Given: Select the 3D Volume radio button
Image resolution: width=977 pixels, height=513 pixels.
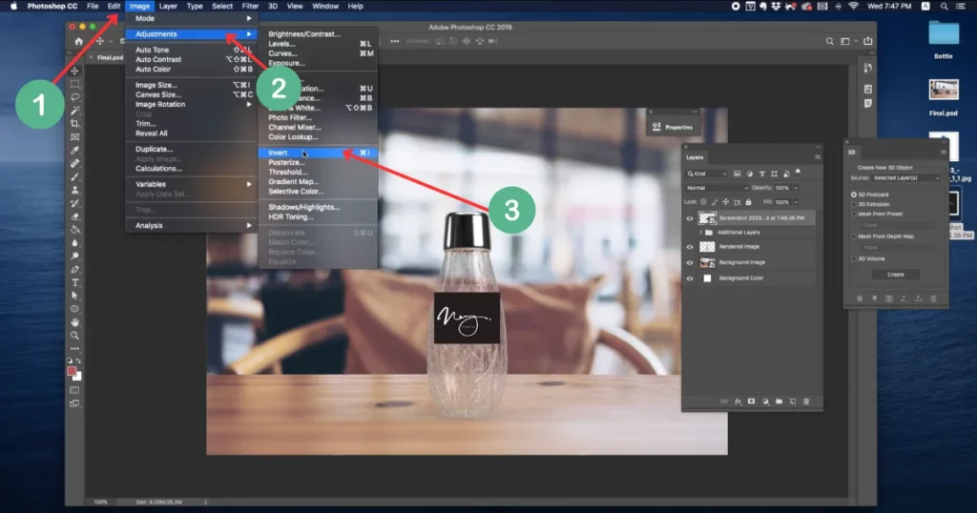Looking at the screenshot, I should [854, 258].
